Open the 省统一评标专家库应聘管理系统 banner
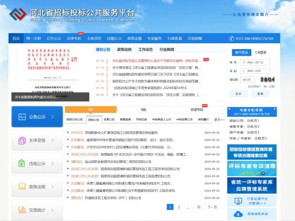 pyautogui.click(x=252, y=186)
